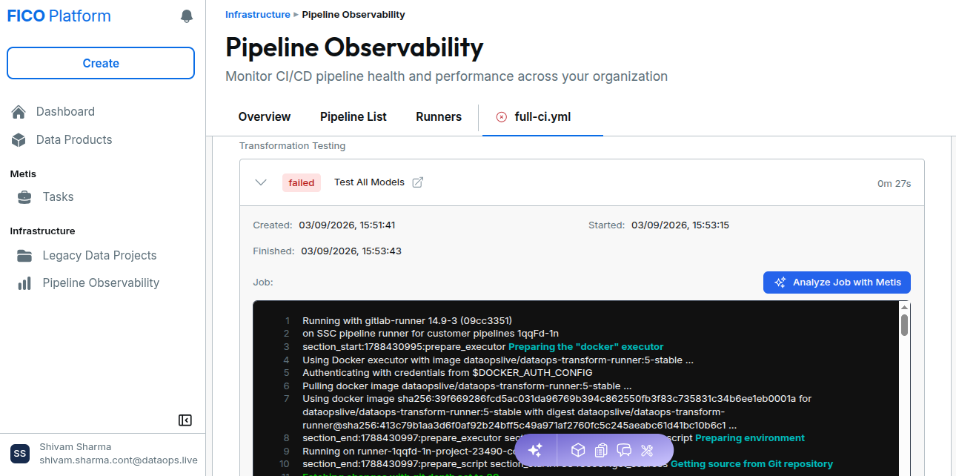Click the log scrollbar up arrow
This screenshot has height=476, width=956.
pos(905,307)
